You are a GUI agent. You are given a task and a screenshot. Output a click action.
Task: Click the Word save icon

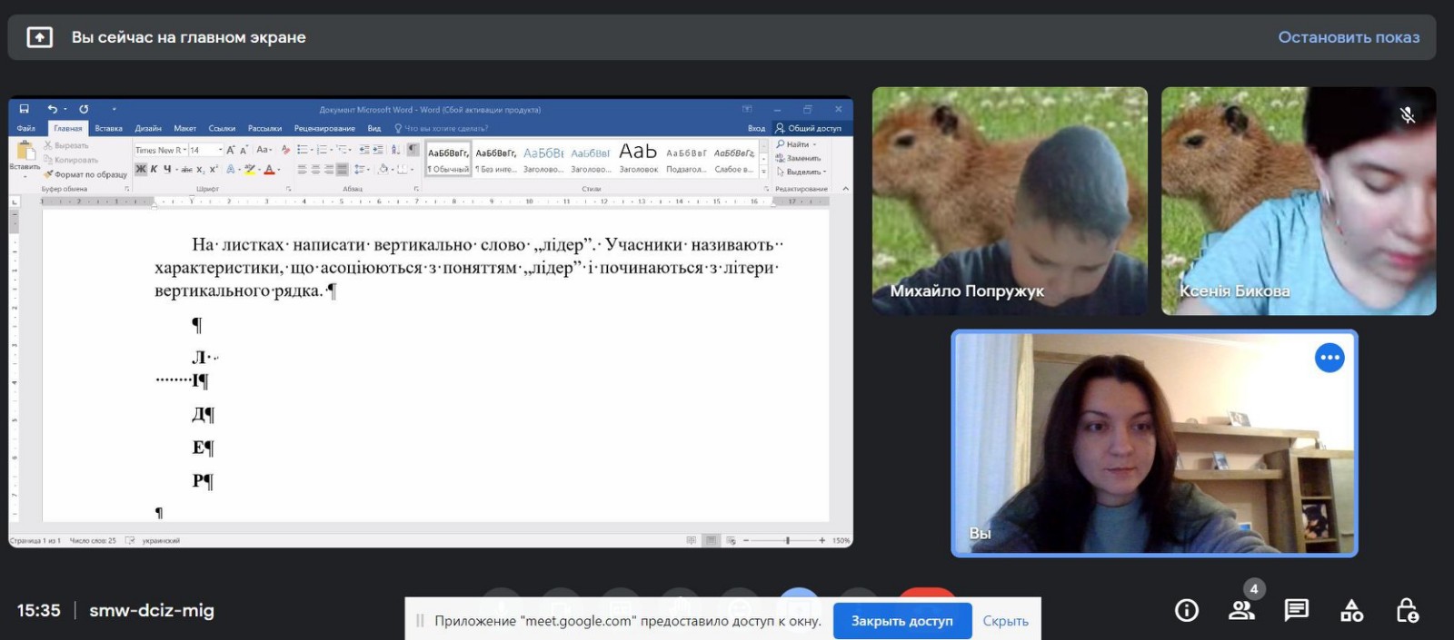point(25,109)
